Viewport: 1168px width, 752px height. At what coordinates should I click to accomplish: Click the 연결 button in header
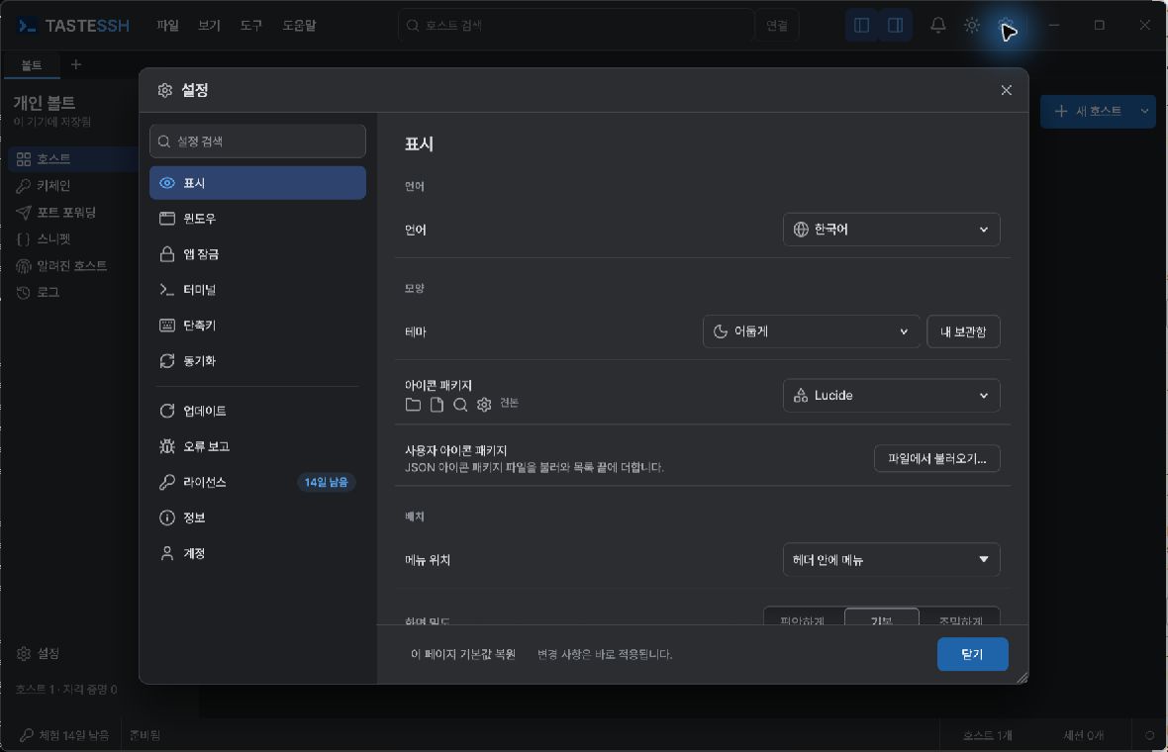(777, 26)
